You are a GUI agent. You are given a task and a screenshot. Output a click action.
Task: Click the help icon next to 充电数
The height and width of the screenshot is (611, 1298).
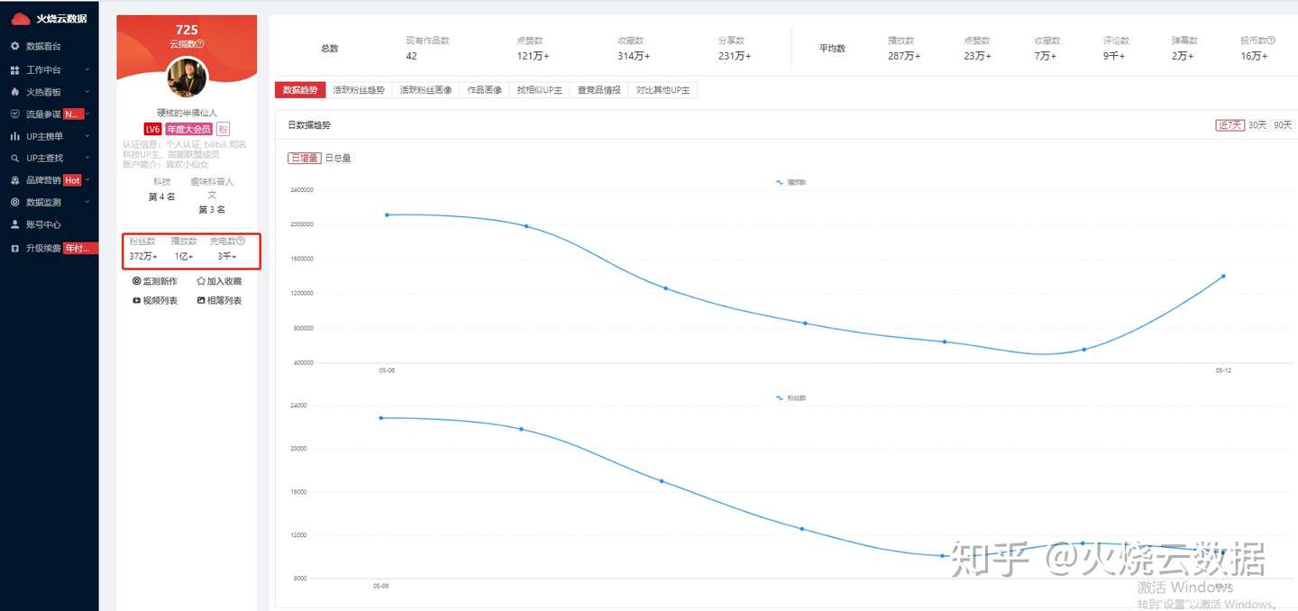pyautogui.click(x=241, y=242)
